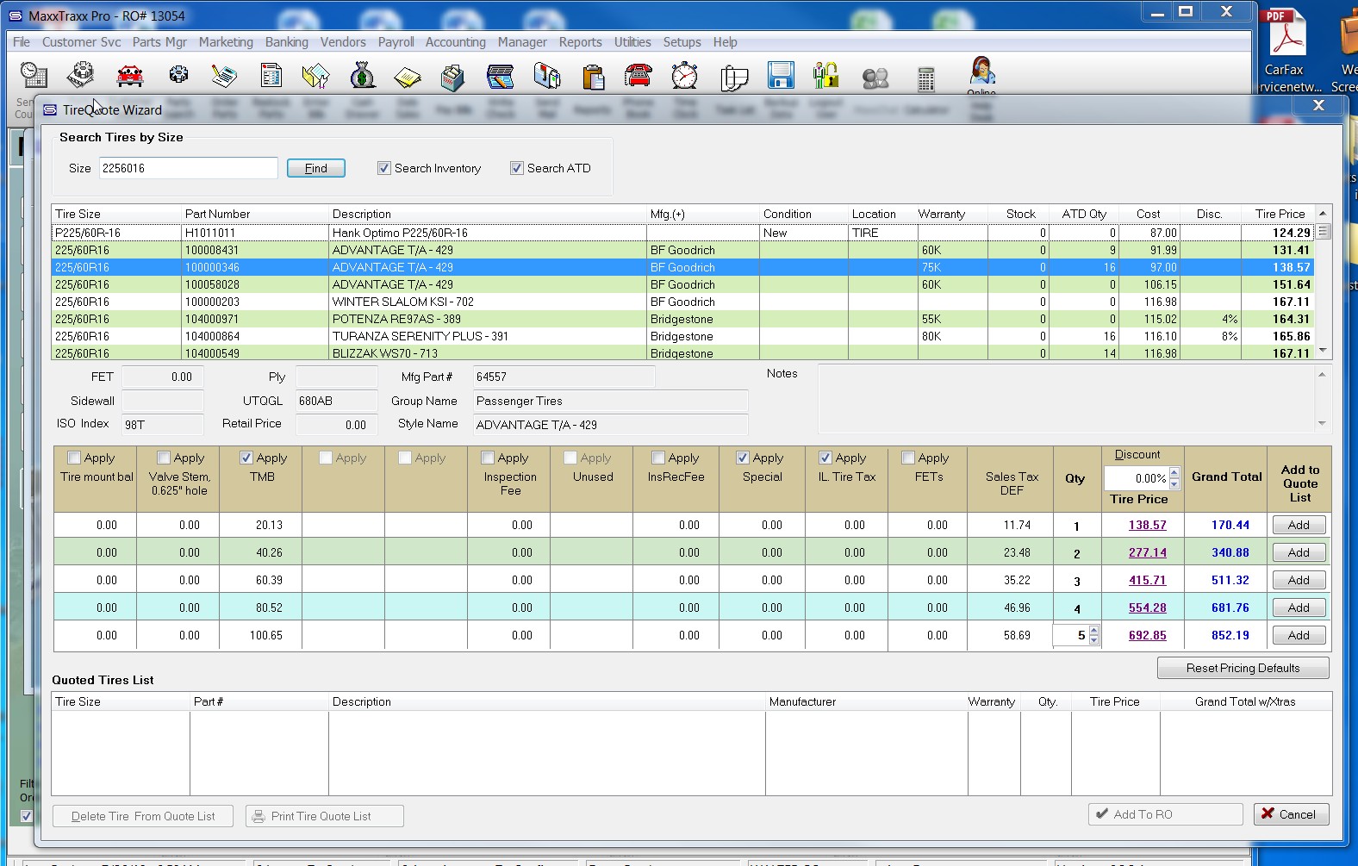The image size is (1358, 866).
Task: Click the Tire Price column header
Action: [1279, 214]
